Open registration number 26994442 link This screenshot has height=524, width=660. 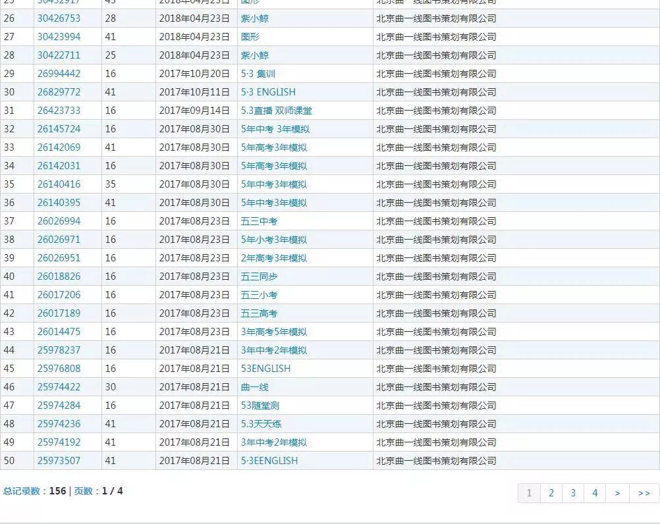(x=59, y=74)
